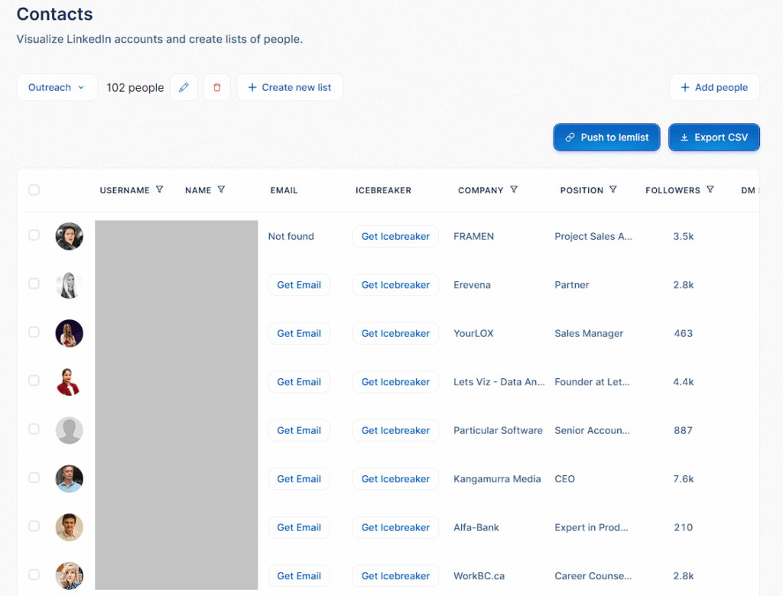Screen dimensions: 783x596
Task: Get Email for the YourLOX contact
Action: coord(299,334)
